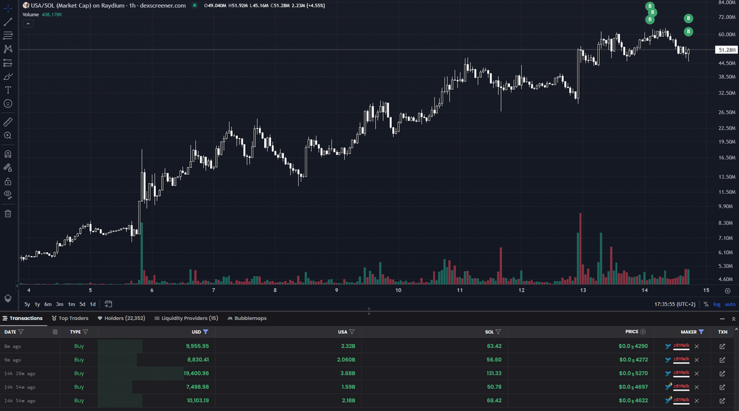Switch to the Transactions tab
The height and width of the screenshot is (411, 739).
pos(23,318)
